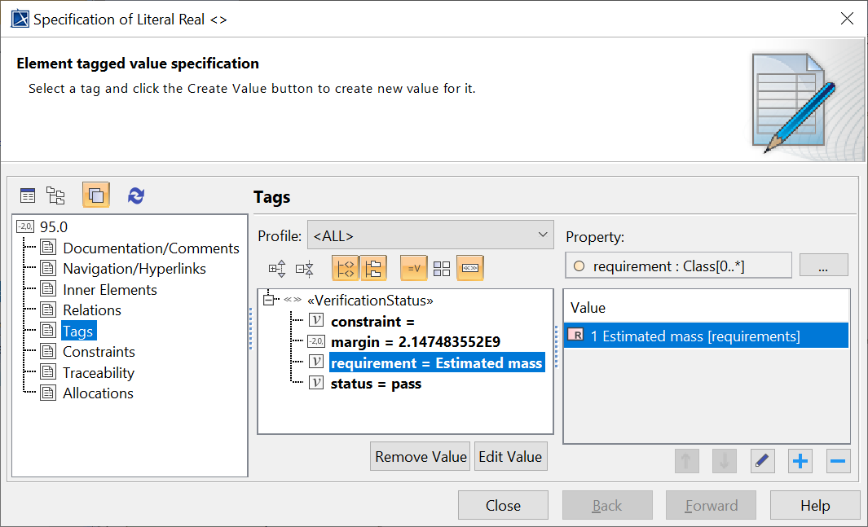
Task: Select Constraints in the left tree
Action: click(x=99, y=352)
